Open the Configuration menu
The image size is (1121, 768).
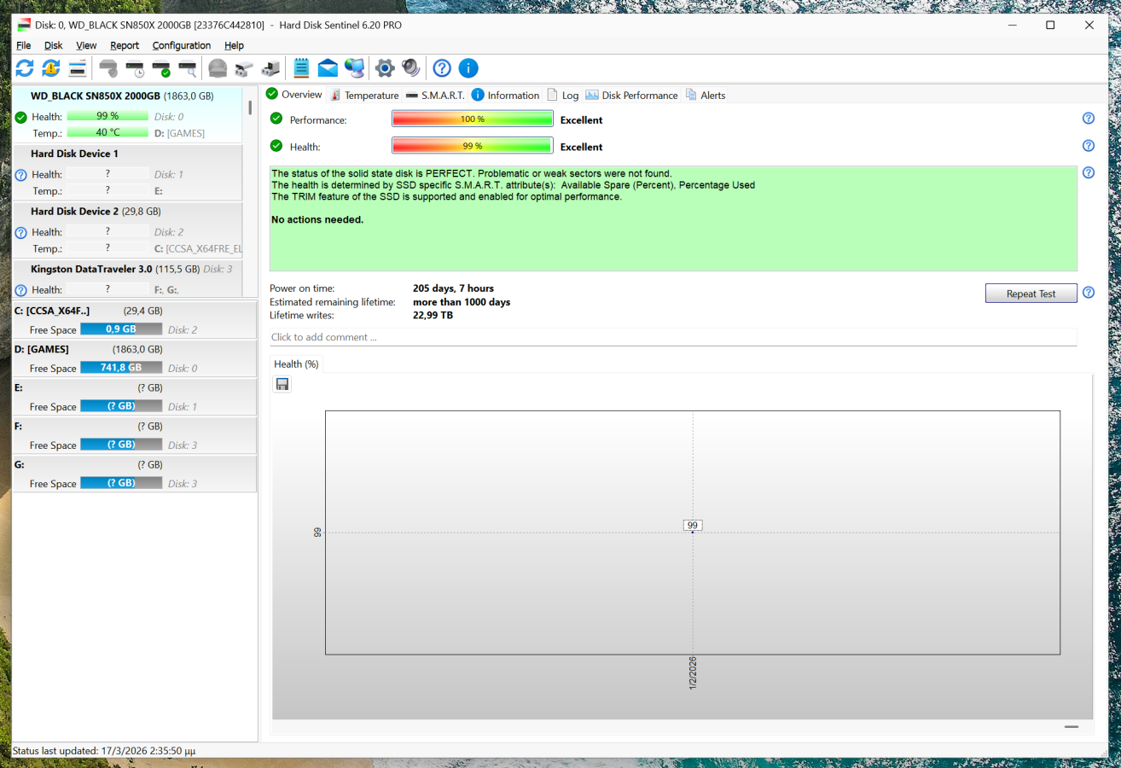click(181, 45)
